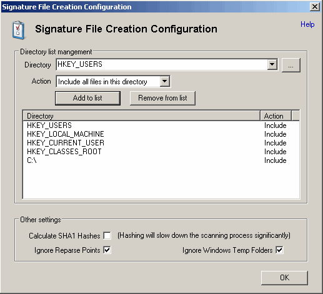Image resolution: width=323 pixels, height=294 pixels.
Task: Select HKEY_LOCAL_MACHINE row in list
Action: tap(161, 134)
